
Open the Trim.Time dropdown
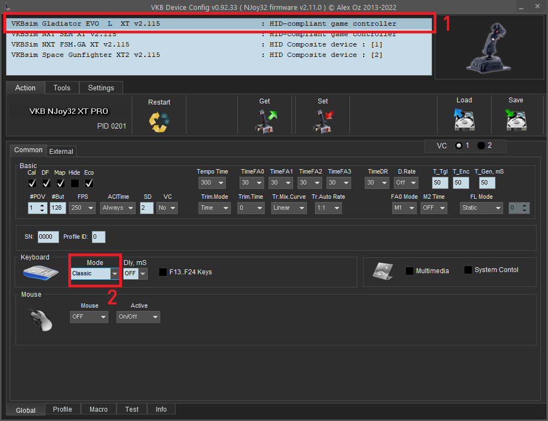point(250,208)
